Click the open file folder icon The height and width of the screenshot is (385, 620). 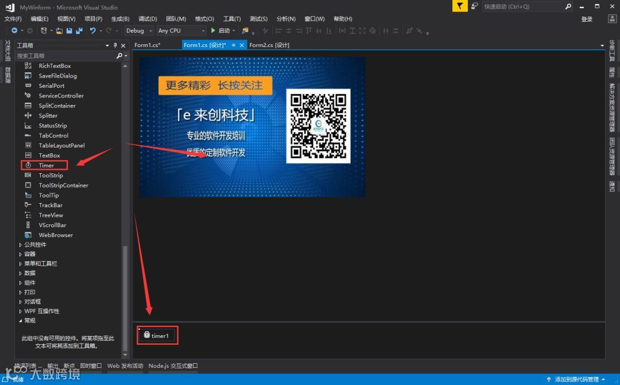click(59, 30)
